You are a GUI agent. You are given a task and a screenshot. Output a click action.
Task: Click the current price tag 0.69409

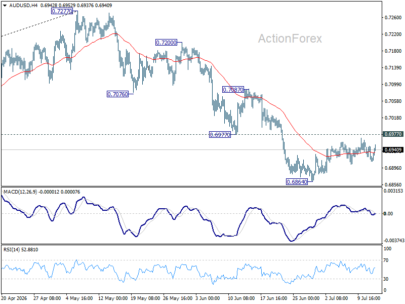[393, 150]
